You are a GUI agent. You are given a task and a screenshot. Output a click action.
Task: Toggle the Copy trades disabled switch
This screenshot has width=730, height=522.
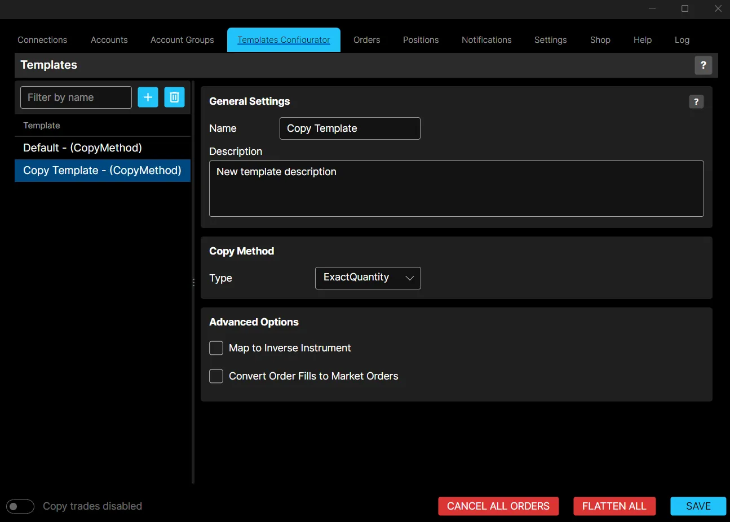pyautogui.click(x=20, y=506)
